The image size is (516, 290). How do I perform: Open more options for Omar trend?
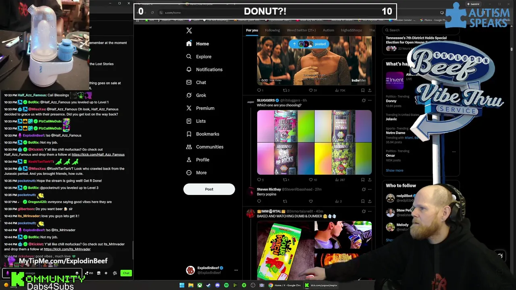click(x=454, y=152)
